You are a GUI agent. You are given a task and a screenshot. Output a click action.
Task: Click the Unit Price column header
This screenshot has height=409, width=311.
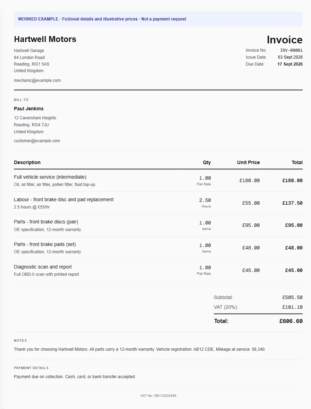[249, 162]
